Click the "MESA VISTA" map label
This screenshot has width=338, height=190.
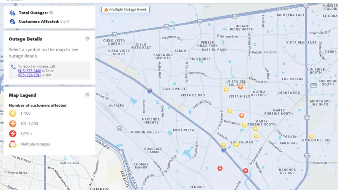click(183, 130)
